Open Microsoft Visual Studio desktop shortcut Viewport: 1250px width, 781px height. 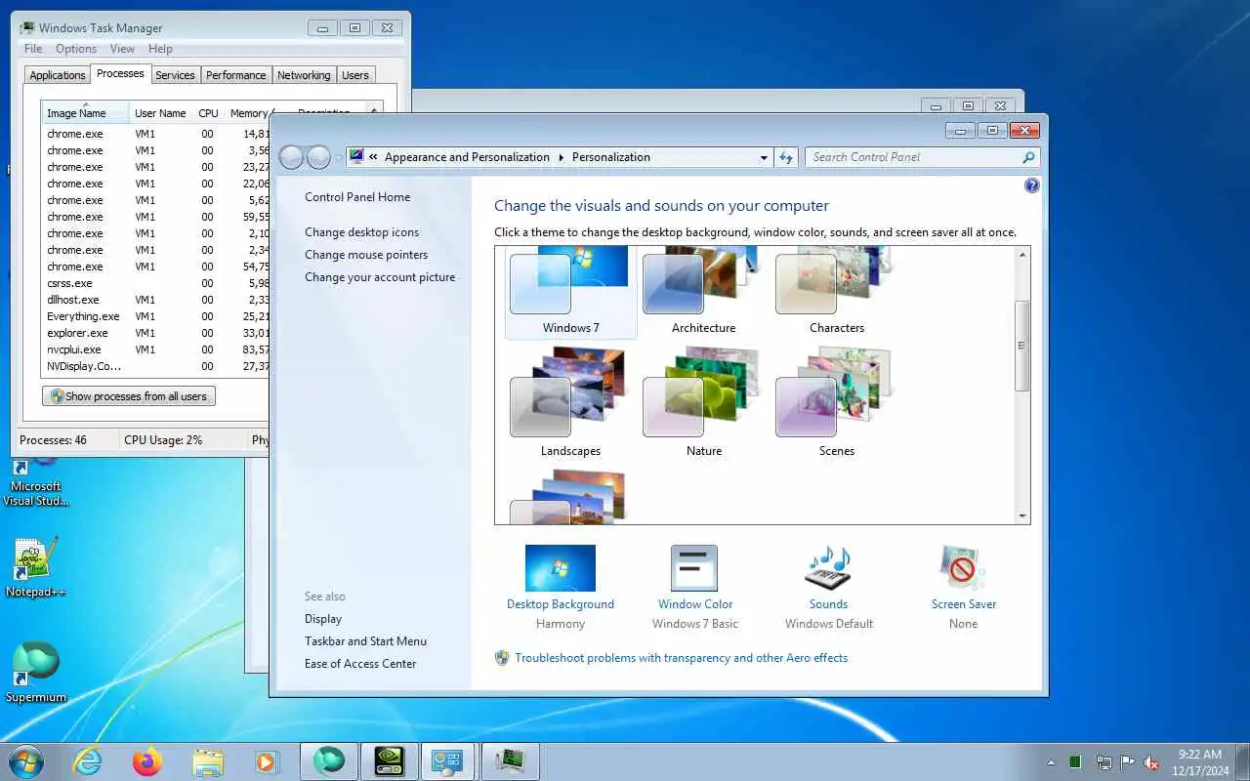point(35,485)
